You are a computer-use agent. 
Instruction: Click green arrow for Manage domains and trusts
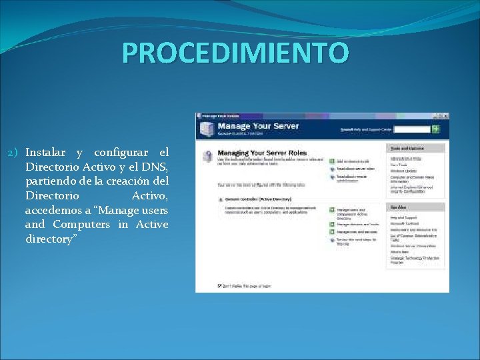332,225
